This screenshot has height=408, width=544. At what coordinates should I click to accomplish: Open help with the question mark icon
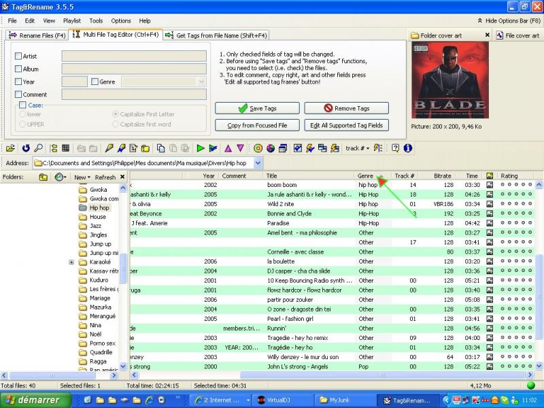click(396, 148)
